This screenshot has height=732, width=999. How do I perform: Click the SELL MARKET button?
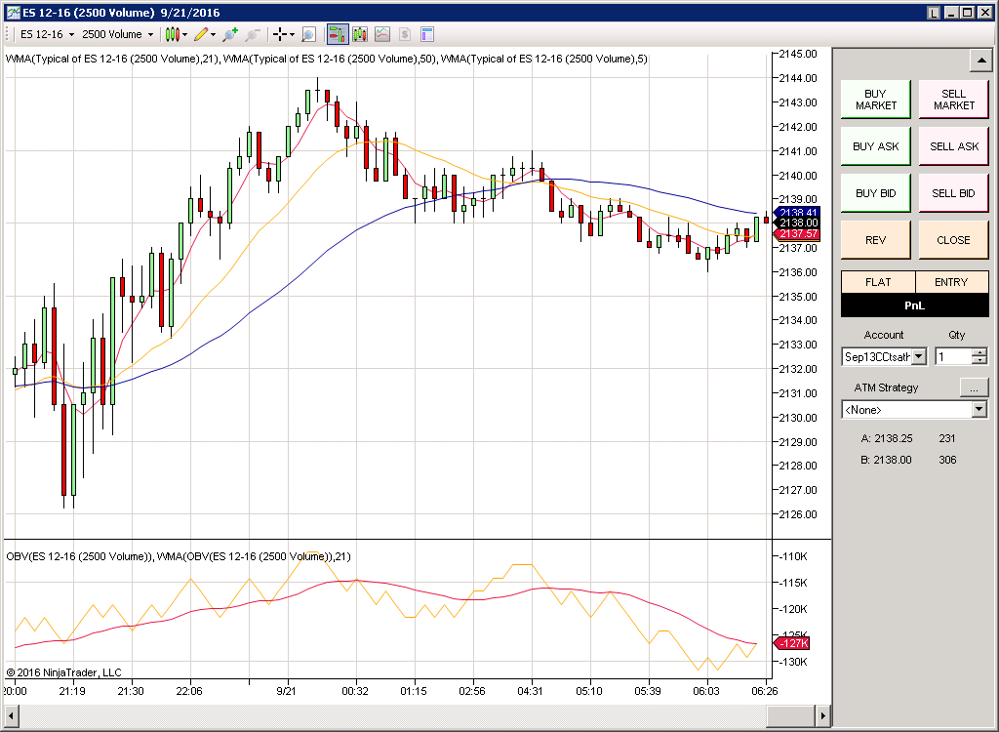coord(954,100)
